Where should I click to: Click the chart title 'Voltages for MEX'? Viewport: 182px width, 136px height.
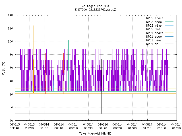click(95, 6)
